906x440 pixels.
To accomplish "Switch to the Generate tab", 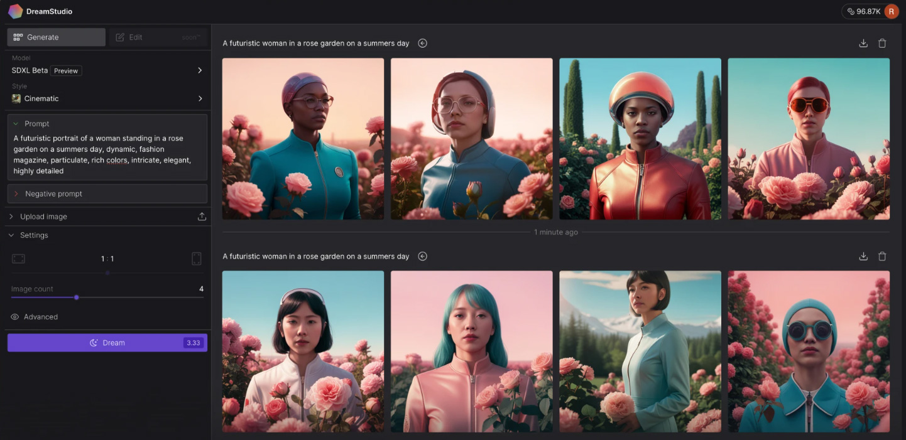I will click(x=57, y=37).
